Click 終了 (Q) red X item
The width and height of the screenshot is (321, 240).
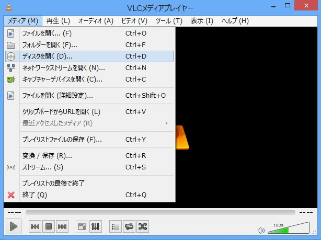[x=35, y=195]
